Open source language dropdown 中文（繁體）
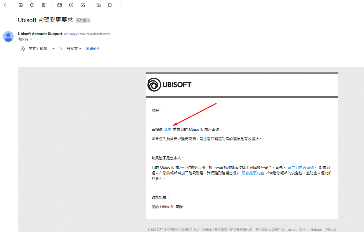364x232 pixels. tap(42, 49)
